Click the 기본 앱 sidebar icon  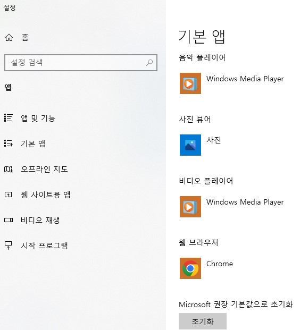click(x=9, y=143)
